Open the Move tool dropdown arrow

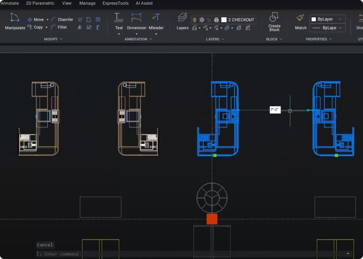coord(48,19)
